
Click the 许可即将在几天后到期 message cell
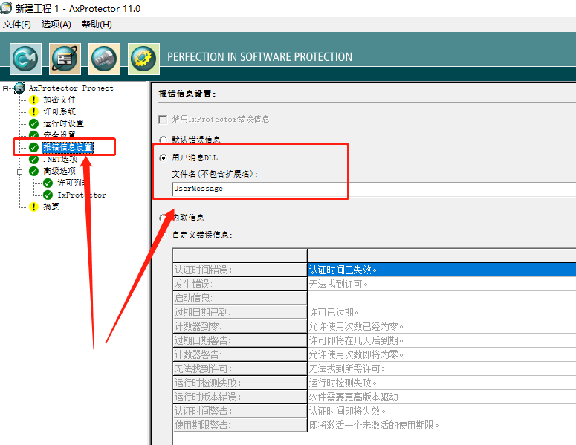click(441, 340)
